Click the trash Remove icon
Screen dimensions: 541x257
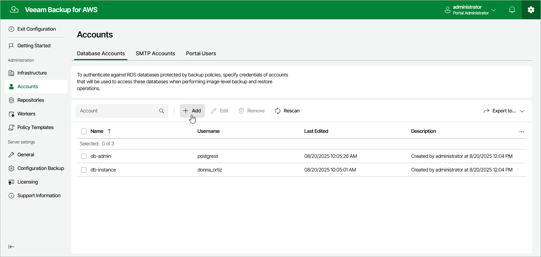coord(241,111)
